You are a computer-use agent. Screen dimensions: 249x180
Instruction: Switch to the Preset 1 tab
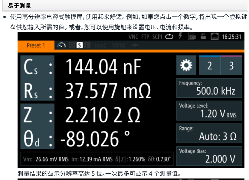[36, 45]
